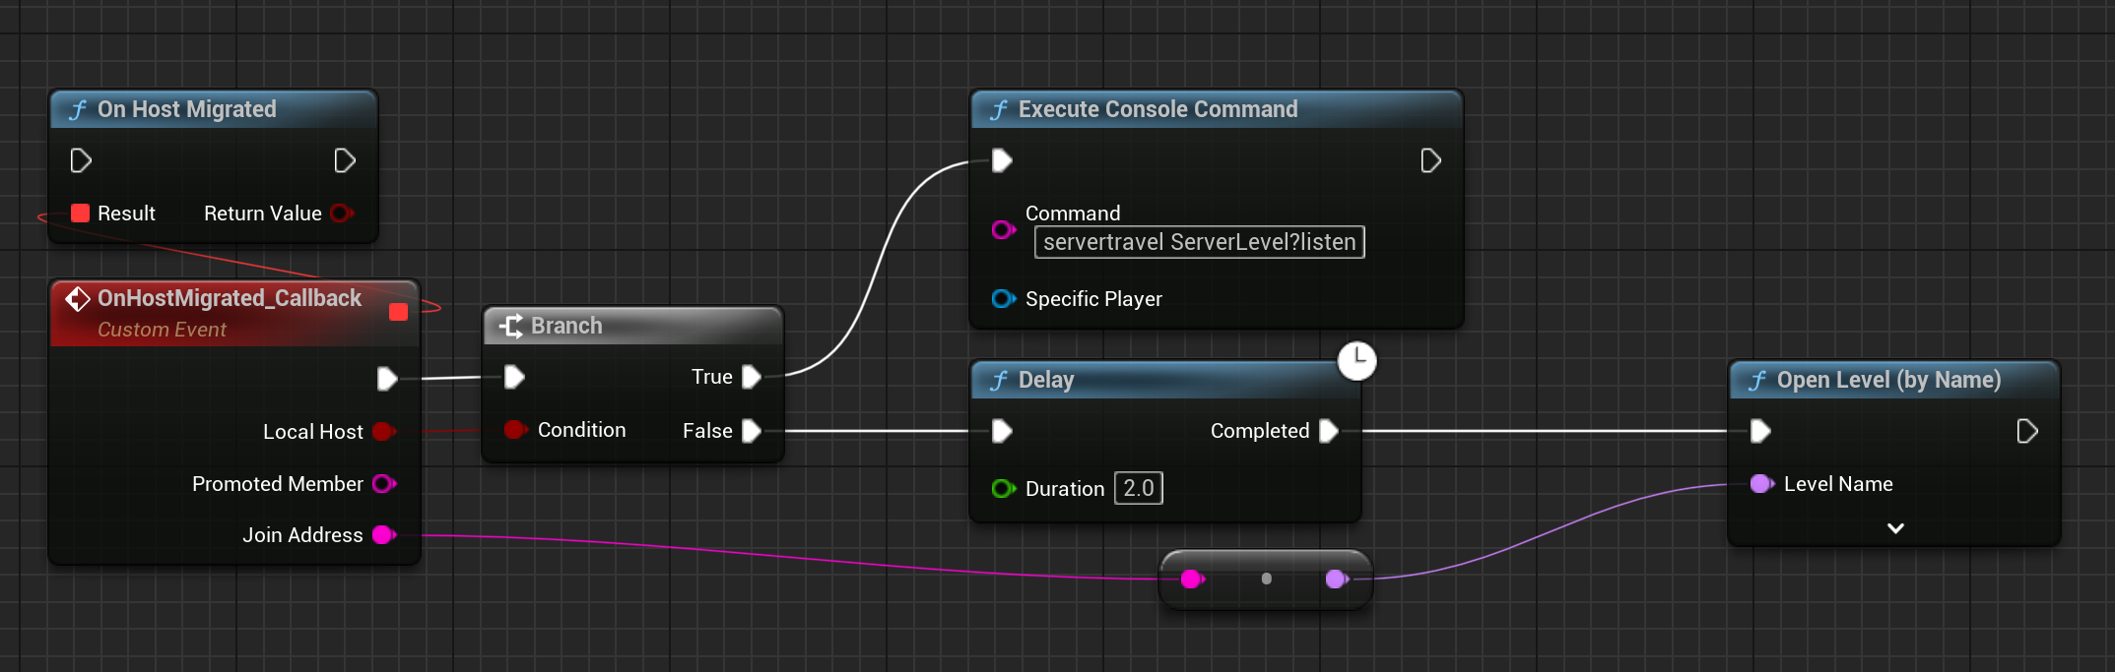This screenshot has height=672, width=2115.
Task: Select the Execute Console Command node header
Action: [x=1216, y=109]
